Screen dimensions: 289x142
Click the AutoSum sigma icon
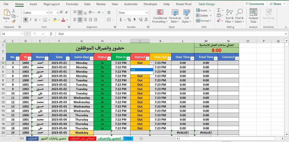coord(219,10)
